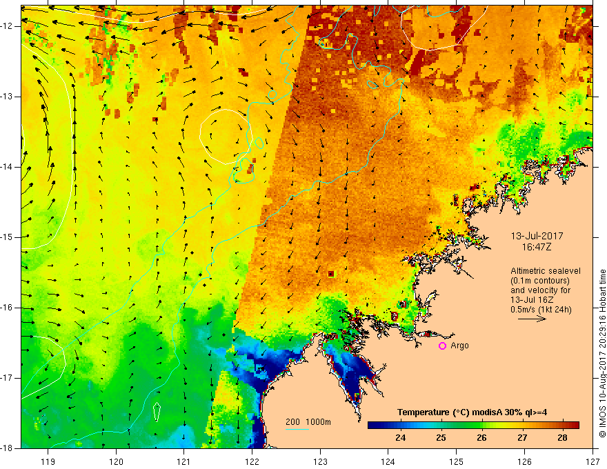The width and height of the screenshot is (607, 469).
Task: Click the time text '16:47Z'
Action: click(536, 247)
